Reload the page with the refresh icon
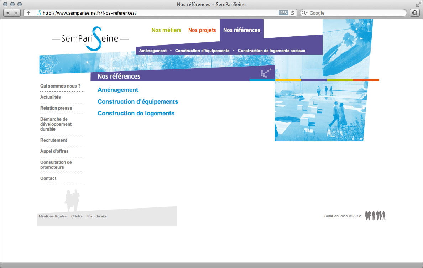423x268 pixels. click(292, 13)
